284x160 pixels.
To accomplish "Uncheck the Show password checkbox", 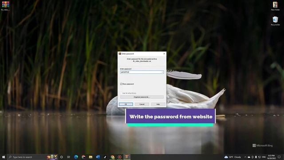I will coord(121,84).
